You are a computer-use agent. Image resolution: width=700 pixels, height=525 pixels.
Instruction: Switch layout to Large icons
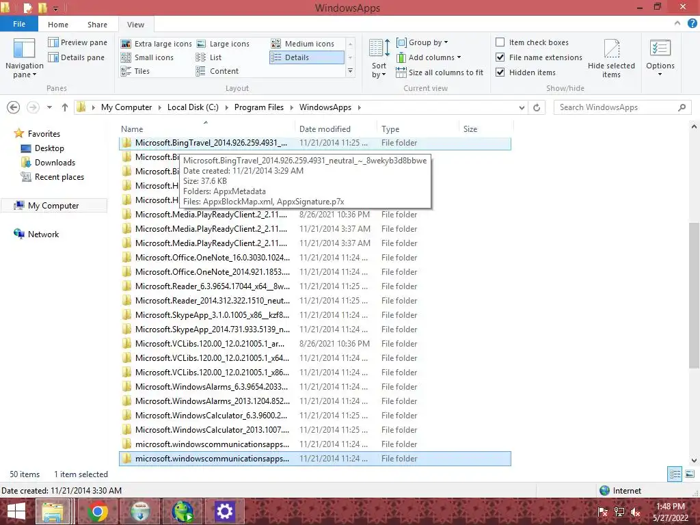click(x=223, y=44)
